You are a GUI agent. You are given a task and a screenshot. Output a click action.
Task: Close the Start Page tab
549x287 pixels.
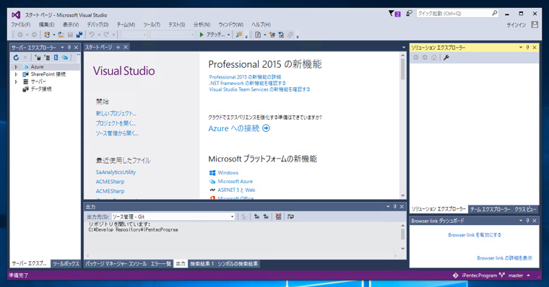(x=126, y=47)
